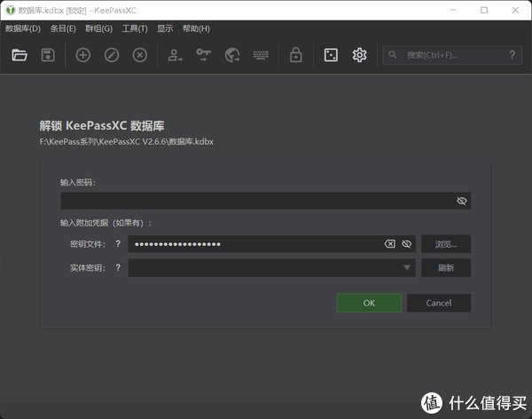Click the search magnifier icon
532x419 pixels.
tap(393, 55)
